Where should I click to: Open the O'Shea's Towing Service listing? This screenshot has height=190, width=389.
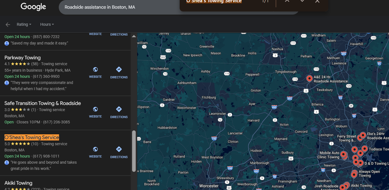[32, 137]
